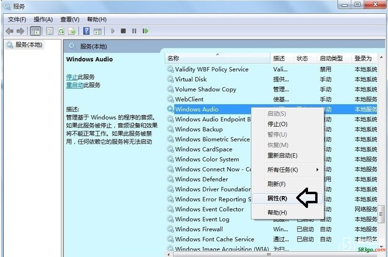Click the 停止 link for this service
388x257 pixels.
coord(72,77)
